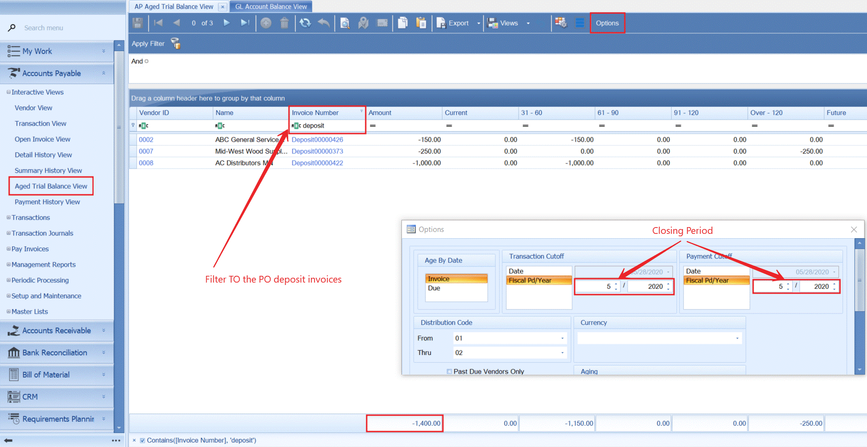Open the Currency dropdown
Screen dimensions: 867x447
click(x=737, y=339)
